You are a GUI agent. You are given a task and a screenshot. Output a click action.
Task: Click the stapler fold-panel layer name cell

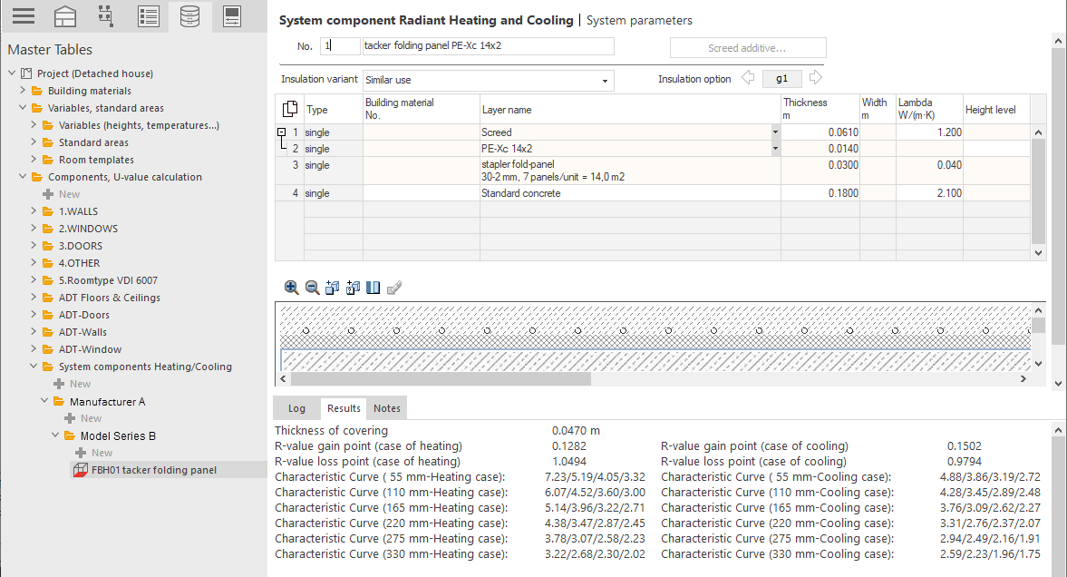coord(630,171)
